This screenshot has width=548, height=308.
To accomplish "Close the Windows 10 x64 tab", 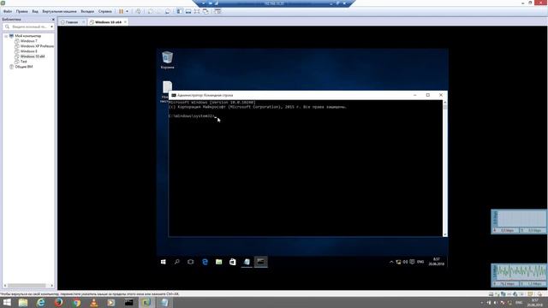I will 125,22.
